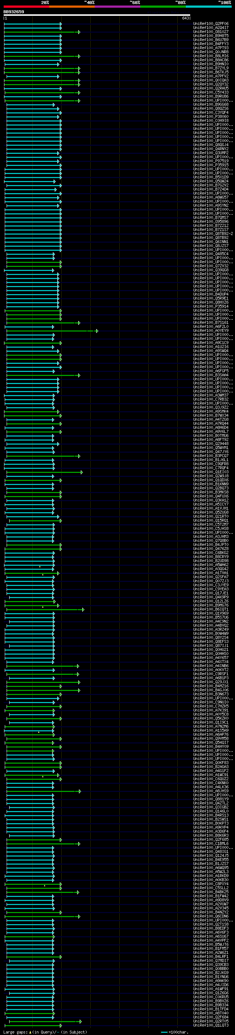Select the UniRef100_A9C1C9 label

click(x=211, y=343)
